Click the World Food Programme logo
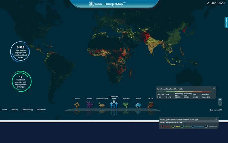228x143 pixels. [95, 4]
